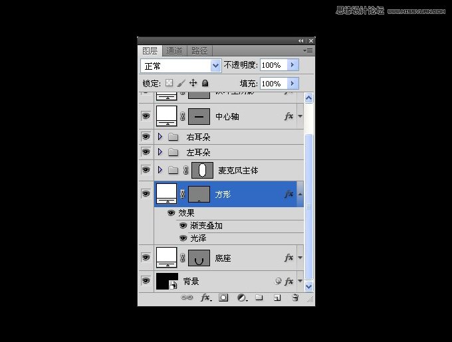This screenshot has width=452, height=342.
Task: Click the lock position move icon
Action: tap(193, 83)
